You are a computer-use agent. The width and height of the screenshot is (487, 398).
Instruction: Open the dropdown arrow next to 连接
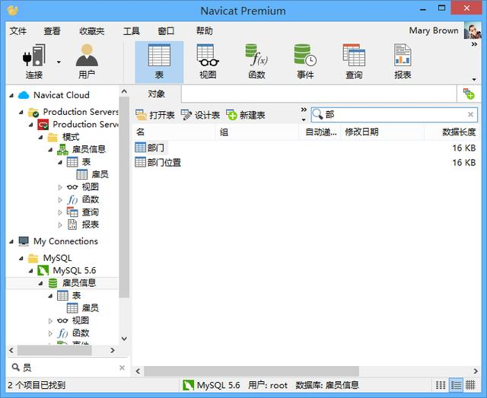coord(59,62)
